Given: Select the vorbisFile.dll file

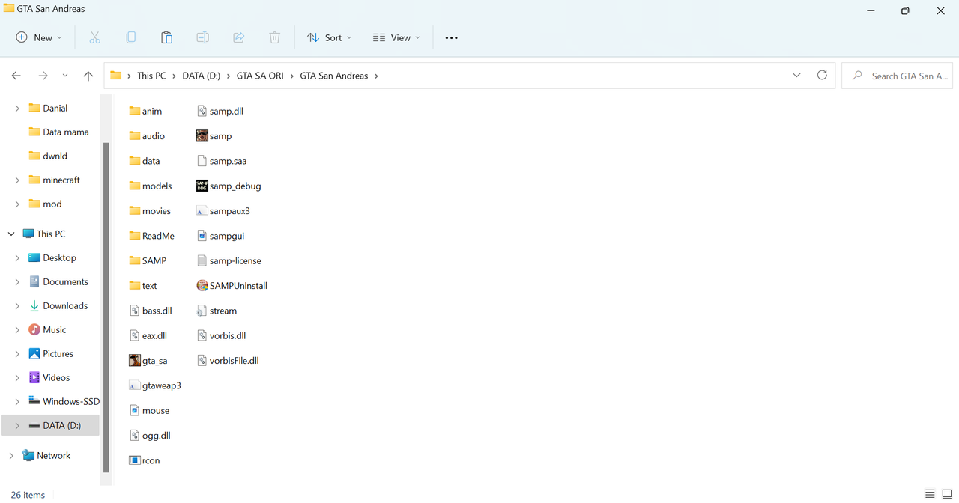Looking at the screenshot, I should 228,360.
